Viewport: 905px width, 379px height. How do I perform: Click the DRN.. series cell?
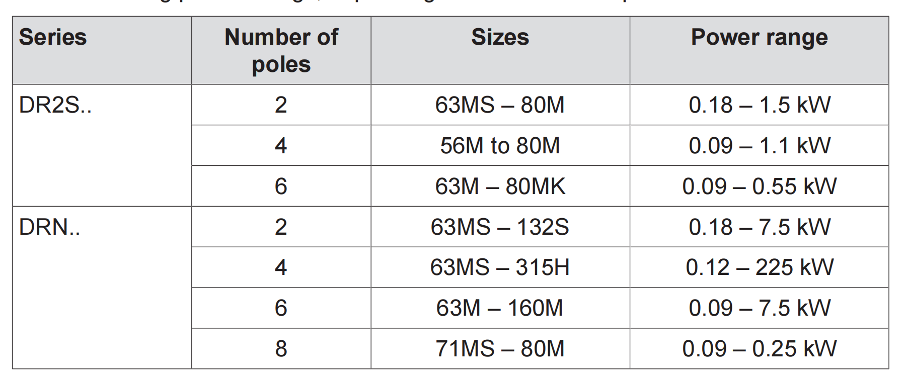[x=49, y=227]
